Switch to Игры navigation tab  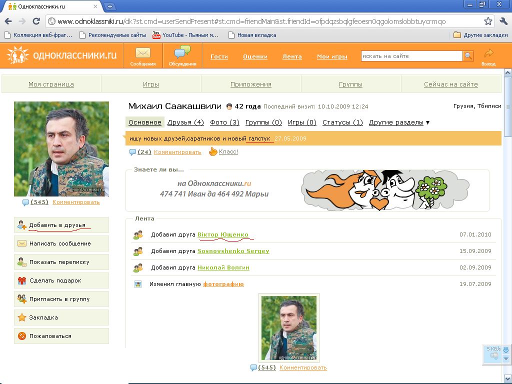click(x=151, y=84)
